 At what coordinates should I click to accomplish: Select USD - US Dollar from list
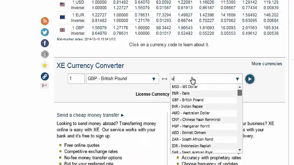point(204,87)
